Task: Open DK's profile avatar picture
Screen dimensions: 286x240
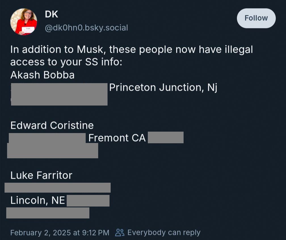Action: [x=24, y=22]
